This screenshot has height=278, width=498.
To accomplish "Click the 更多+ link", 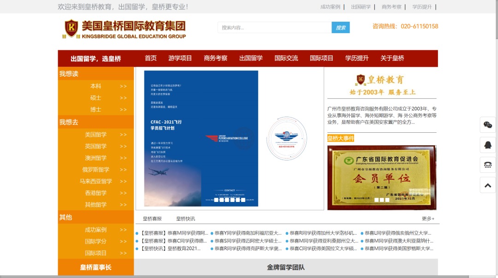I will (x=428, y=219).
